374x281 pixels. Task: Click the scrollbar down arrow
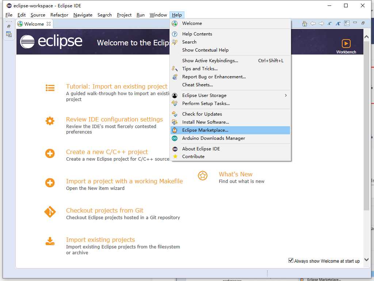pyautogui.click(x=367, y=260)
